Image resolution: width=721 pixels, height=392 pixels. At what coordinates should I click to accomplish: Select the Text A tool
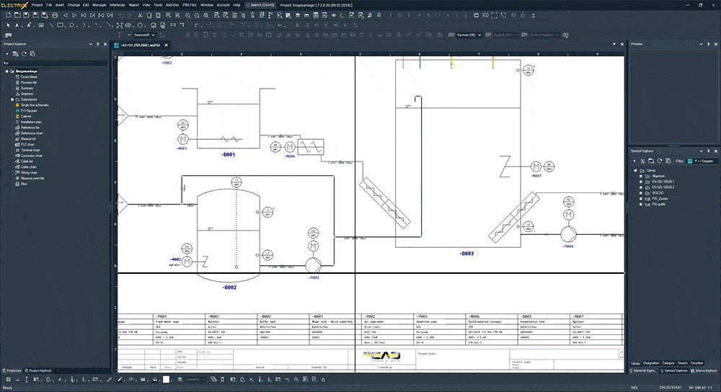pyautogui.click(x=17, y=25)
